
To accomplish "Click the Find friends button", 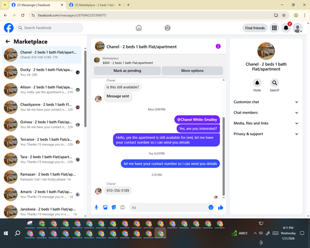I will (255, 28).
